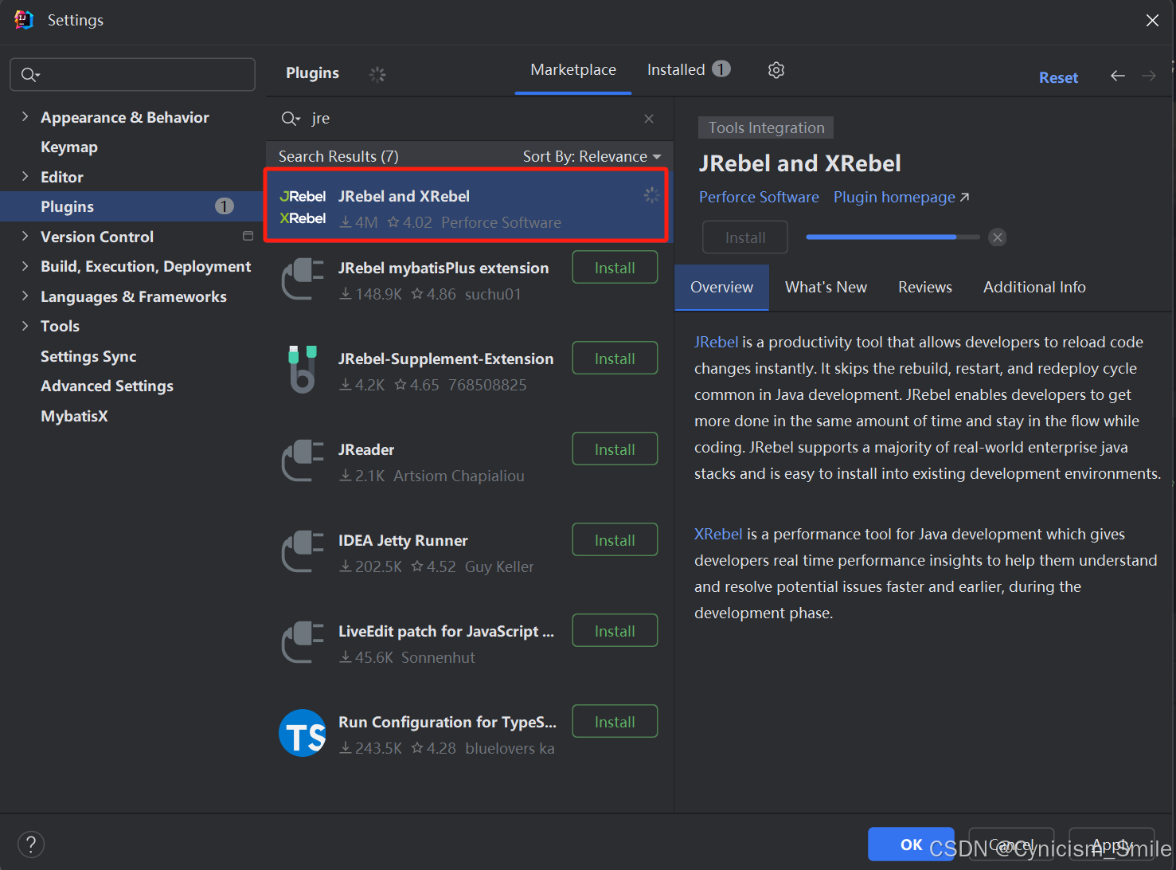This screenshot has width=1176, height=870.
Task: Install JRebel mybatisPlus extension
Action: pos(615,268)
